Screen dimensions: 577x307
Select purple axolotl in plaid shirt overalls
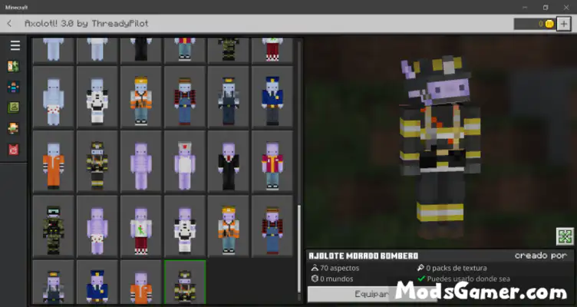click(272, 226)
